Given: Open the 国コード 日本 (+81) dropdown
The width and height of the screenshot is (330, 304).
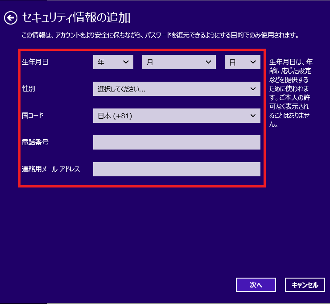Looking at the screenshot, I should coord(177,116).
